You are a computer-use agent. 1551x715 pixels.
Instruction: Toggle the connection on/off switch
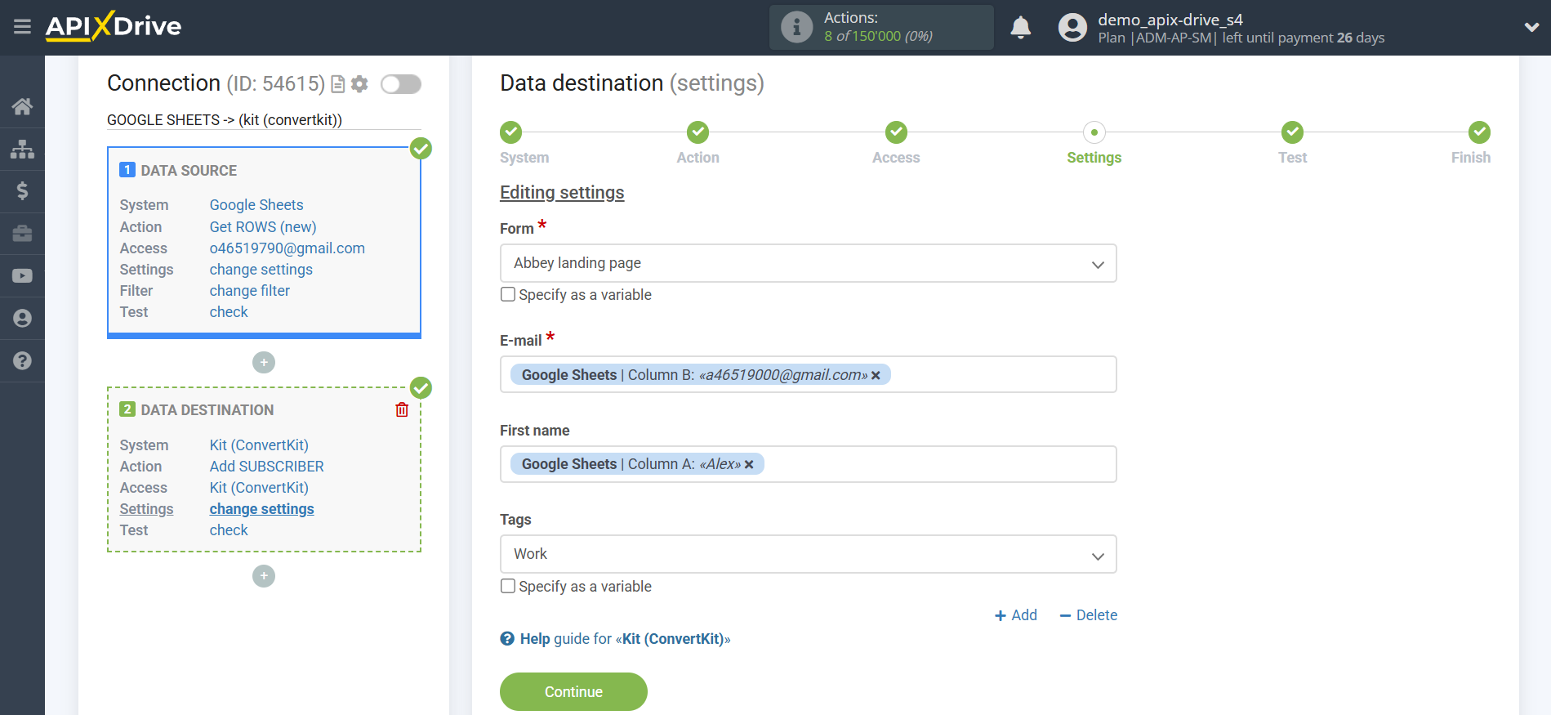(x=401, y=84)
